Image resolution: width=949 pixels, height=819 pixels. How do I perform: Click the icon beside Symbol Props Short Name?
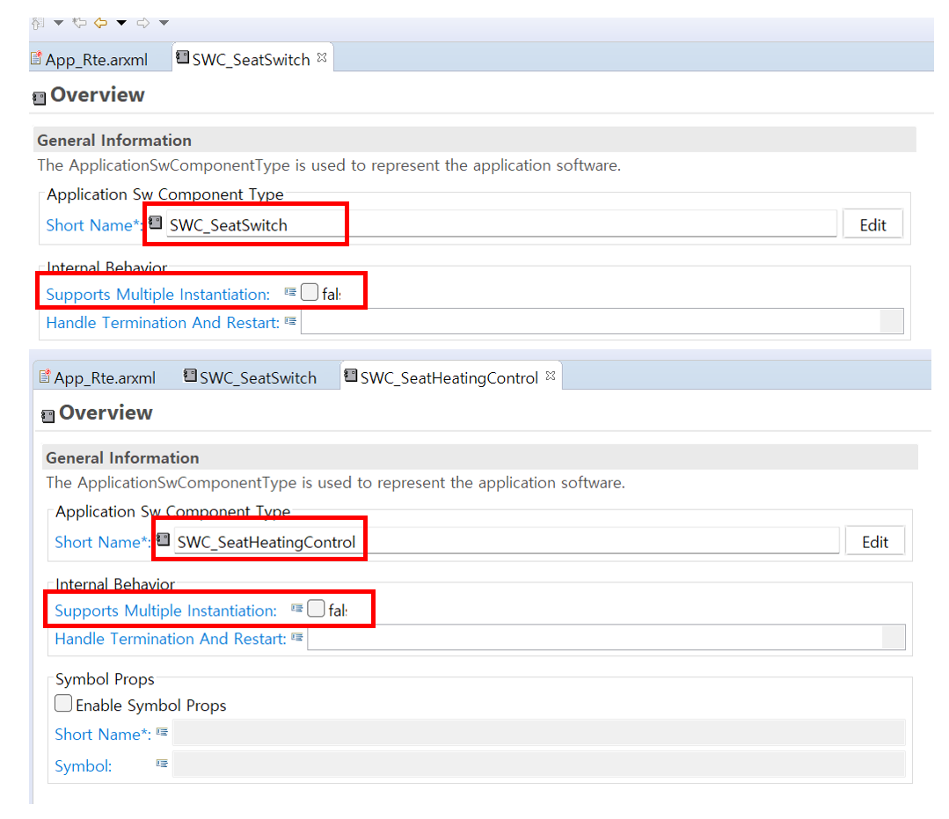tap(162, 732)
